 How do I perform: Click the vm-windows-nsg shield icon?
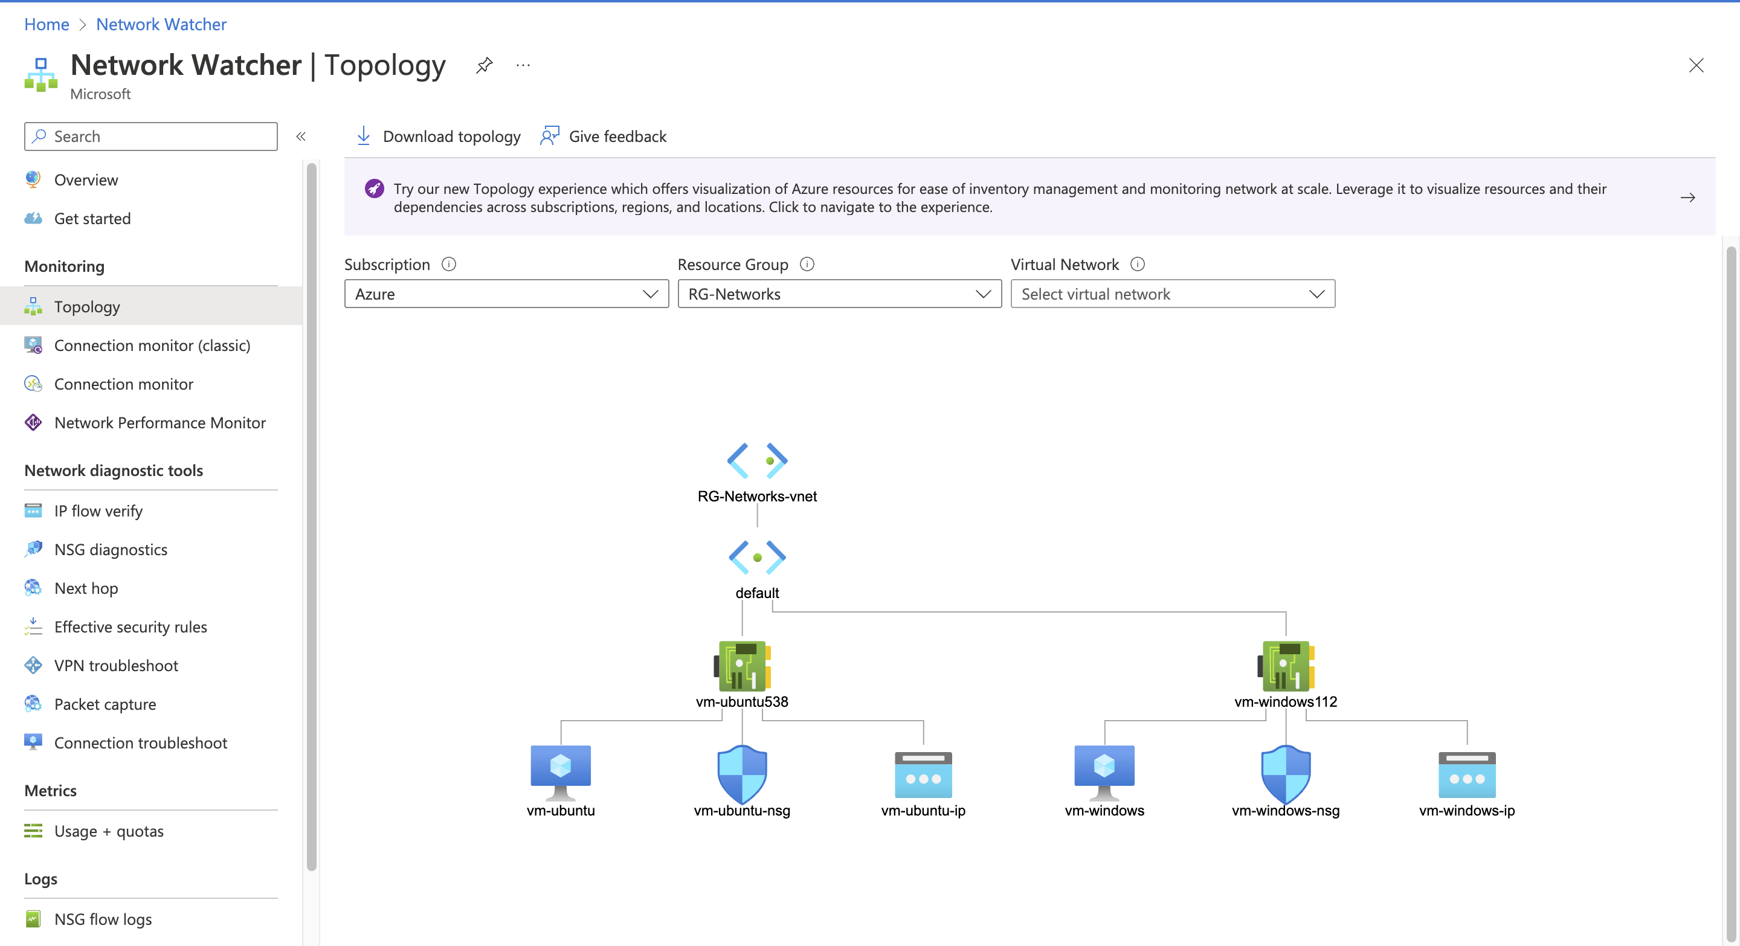pos(1286,774)
